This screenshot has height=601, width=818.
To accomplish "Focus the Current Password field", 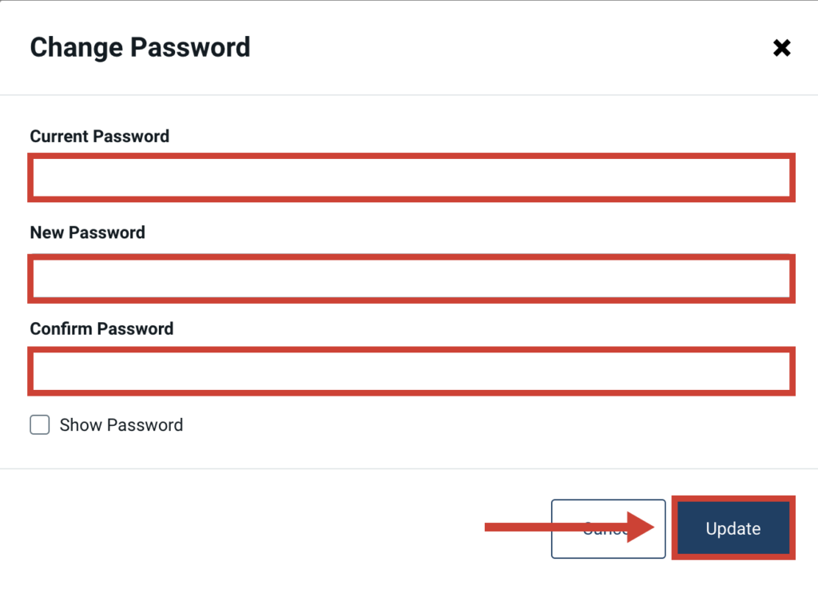I will pos(411,177).
